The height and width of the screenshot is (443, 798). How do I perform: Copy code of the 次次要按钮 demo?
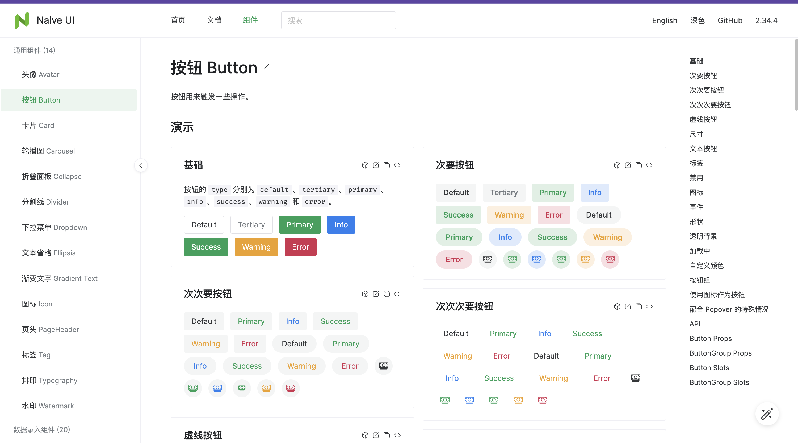387,294
